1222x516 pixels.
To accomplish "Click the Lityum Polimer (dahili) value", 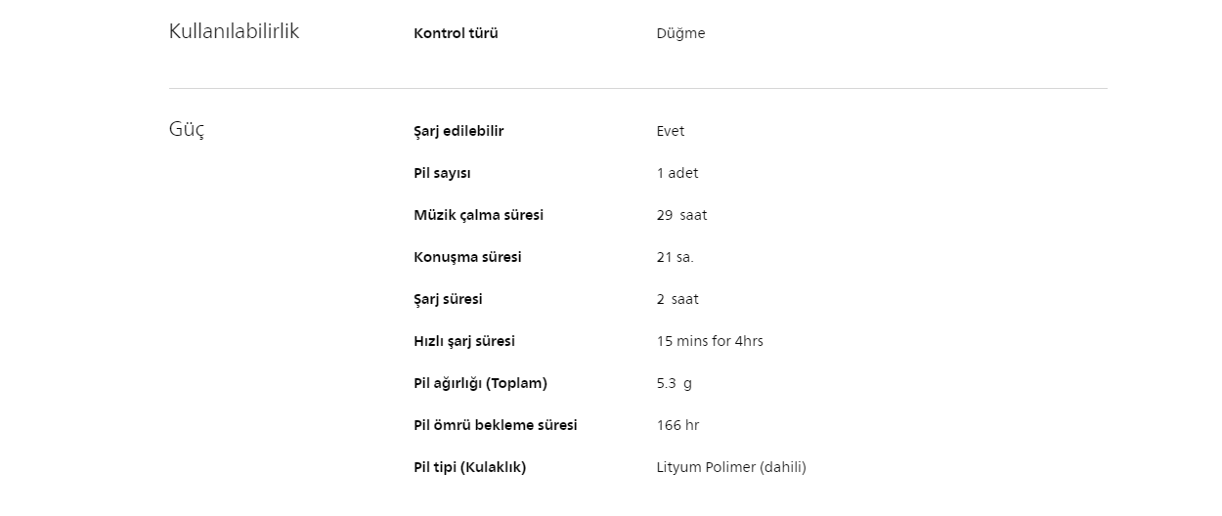I will [731, 467].
